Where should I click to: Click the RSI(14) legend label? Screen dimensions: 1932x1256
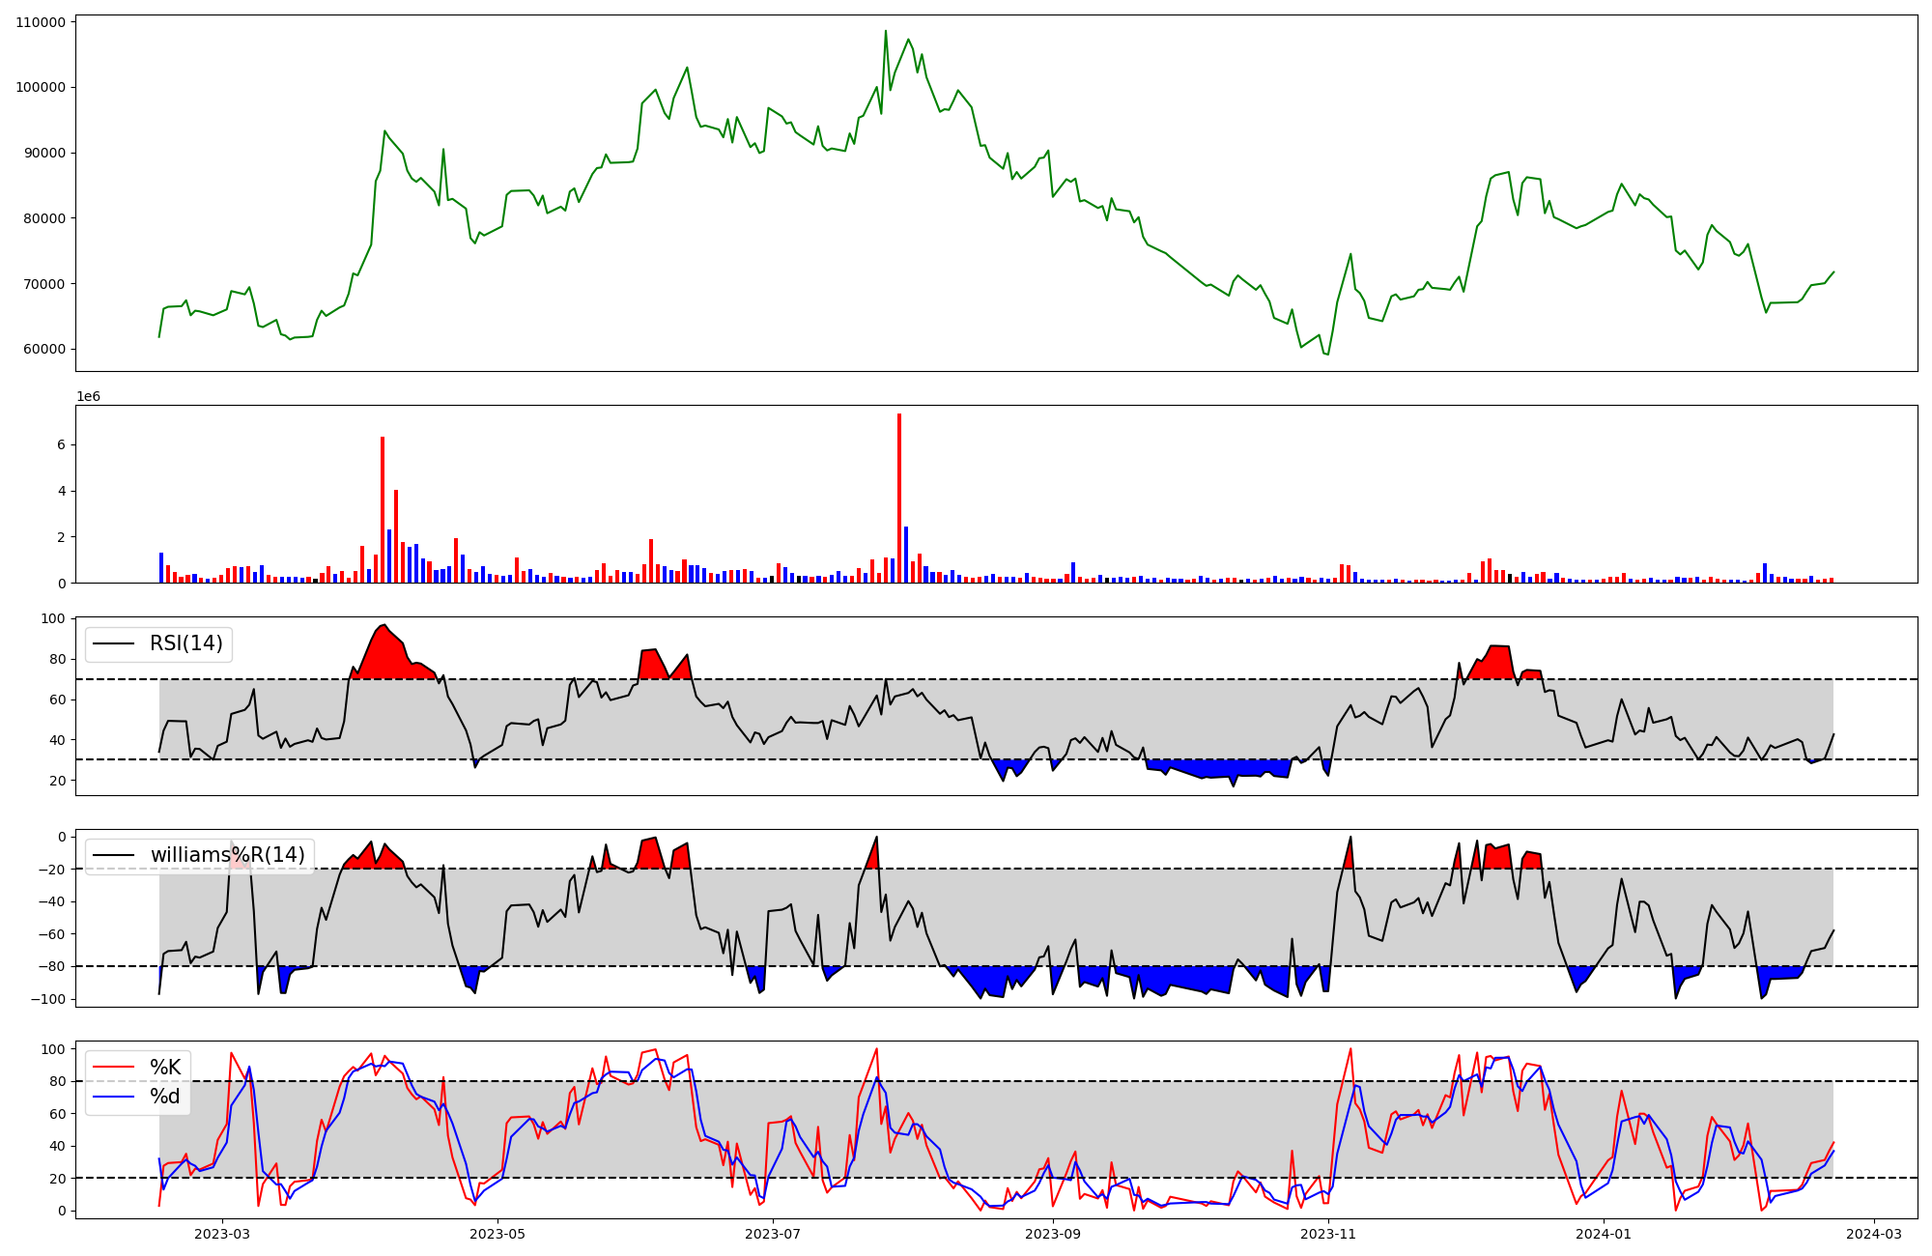tap(185, 643)
